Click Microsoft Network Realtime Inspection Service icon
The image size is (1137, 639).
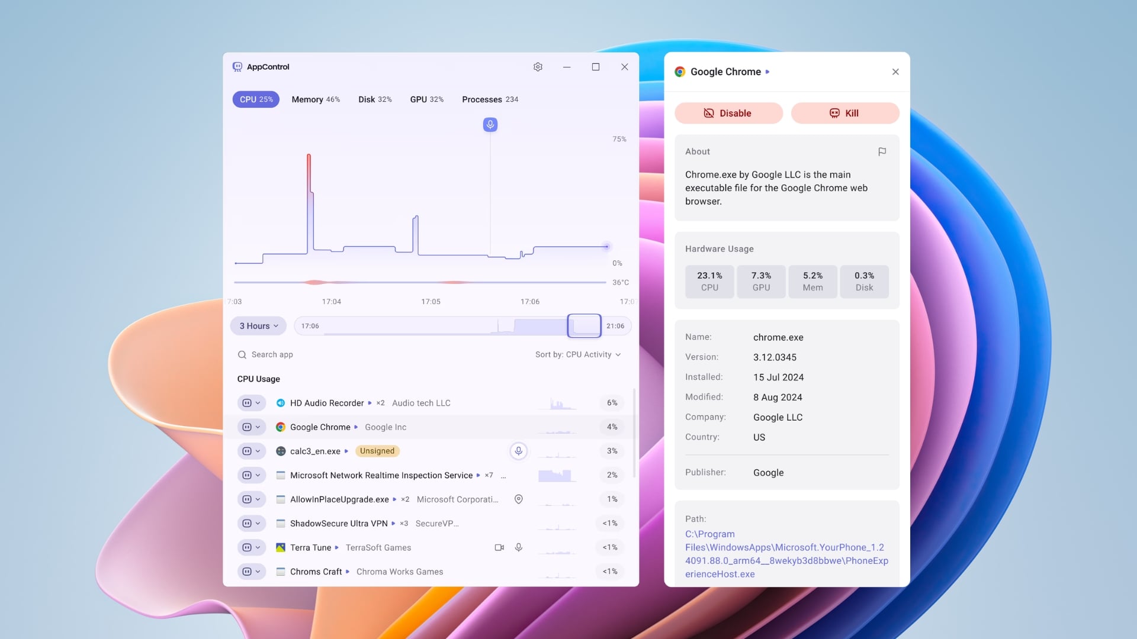(x=281, y=475)
